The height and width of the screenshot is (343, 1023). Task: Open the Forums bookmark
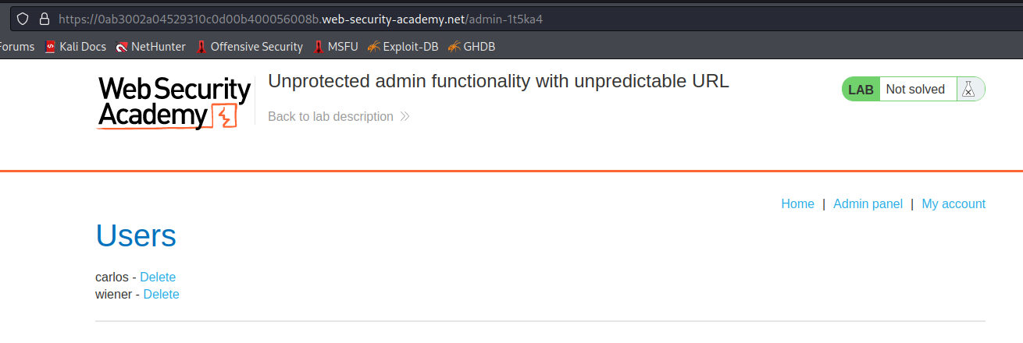17,47
